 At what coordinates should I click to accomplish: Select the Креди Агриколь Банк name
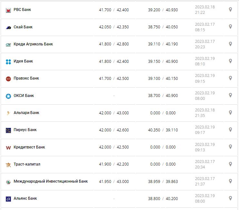[33, 44]
